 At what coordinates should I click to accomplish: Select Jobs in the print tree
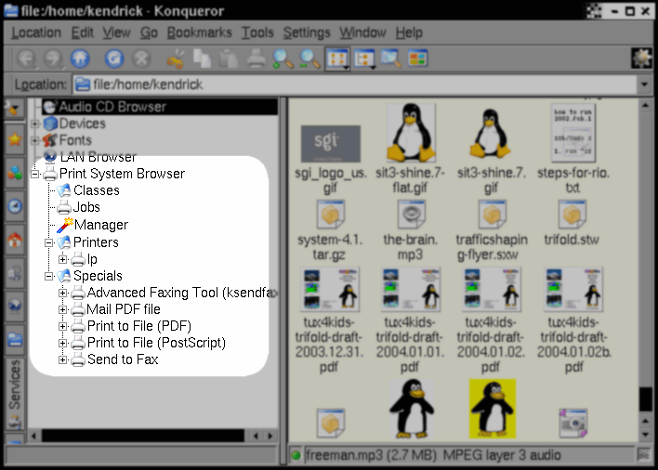86,207
